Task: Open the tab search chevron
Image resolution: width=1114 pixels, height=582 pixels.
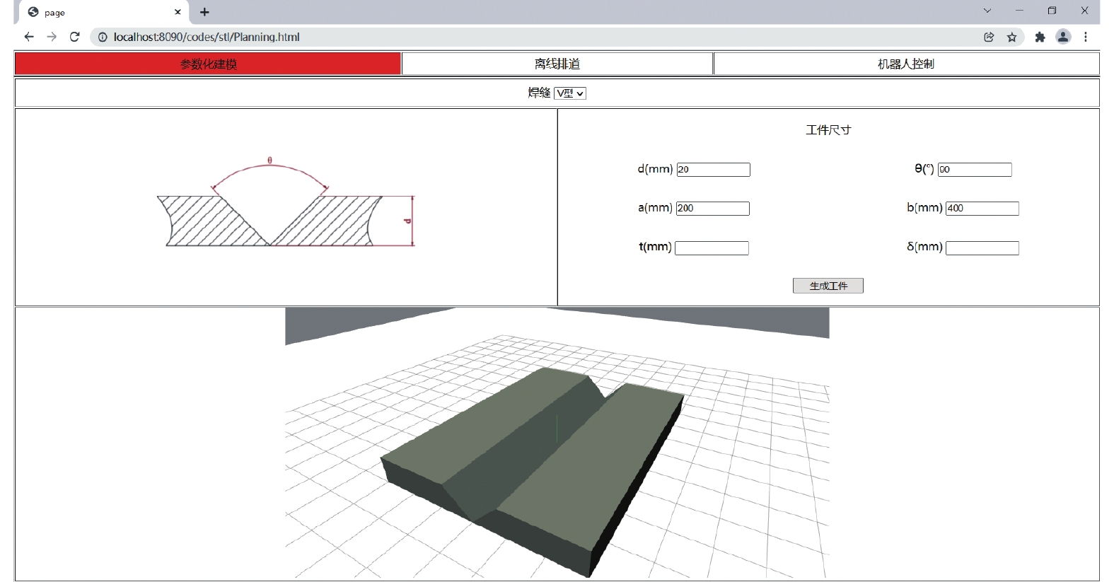Action: pyautogui.click(x=987, y=11)
